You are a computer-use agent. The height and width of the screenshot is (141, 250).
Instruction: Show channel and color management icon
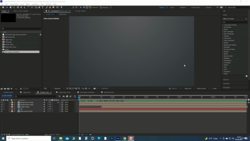click(x=83, y=89)
